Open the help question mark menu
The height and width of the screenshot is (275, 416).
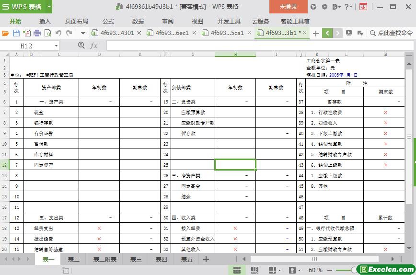pos(348,7)
